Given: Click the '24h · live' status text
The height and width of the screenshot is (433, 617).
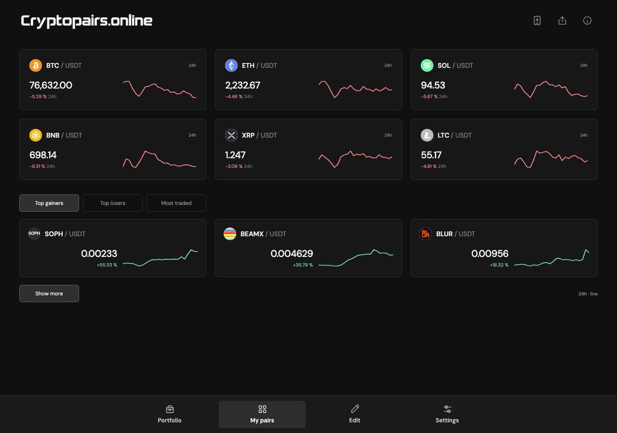Looking at the screenshot, I should click(588, 294).
